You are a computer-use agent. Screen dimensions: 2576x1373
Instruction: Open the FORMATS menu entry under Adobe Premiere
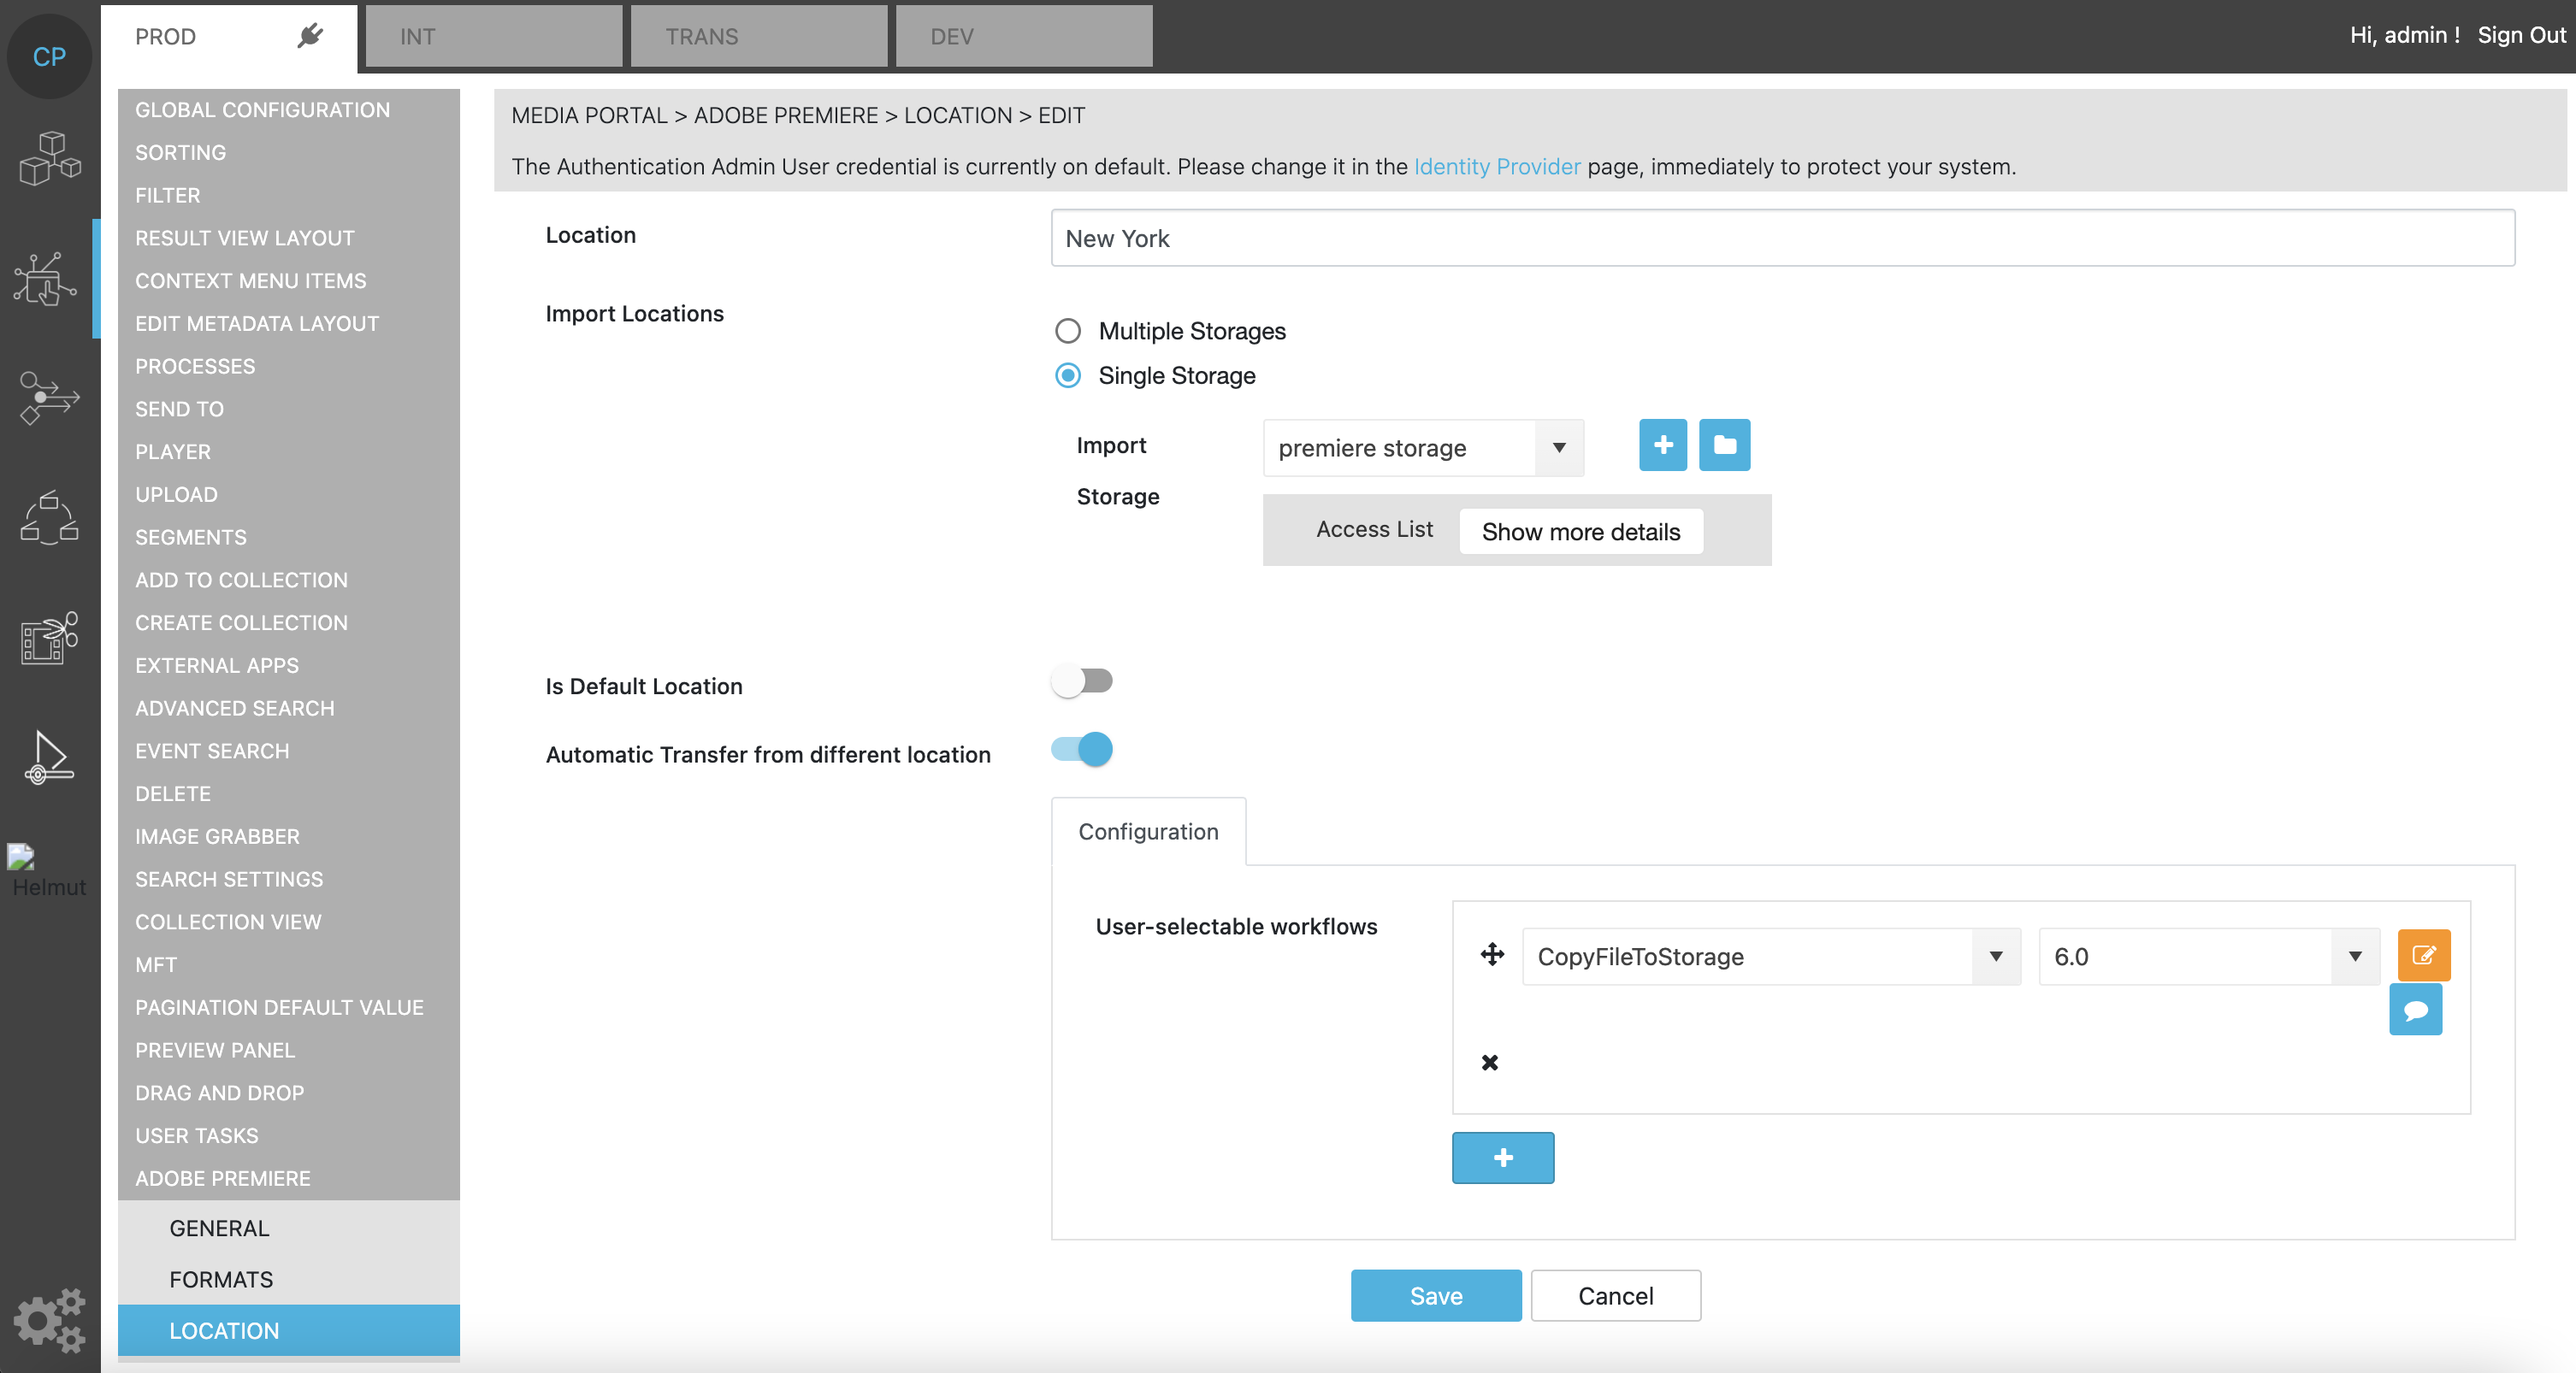(x=221, y=1279)
